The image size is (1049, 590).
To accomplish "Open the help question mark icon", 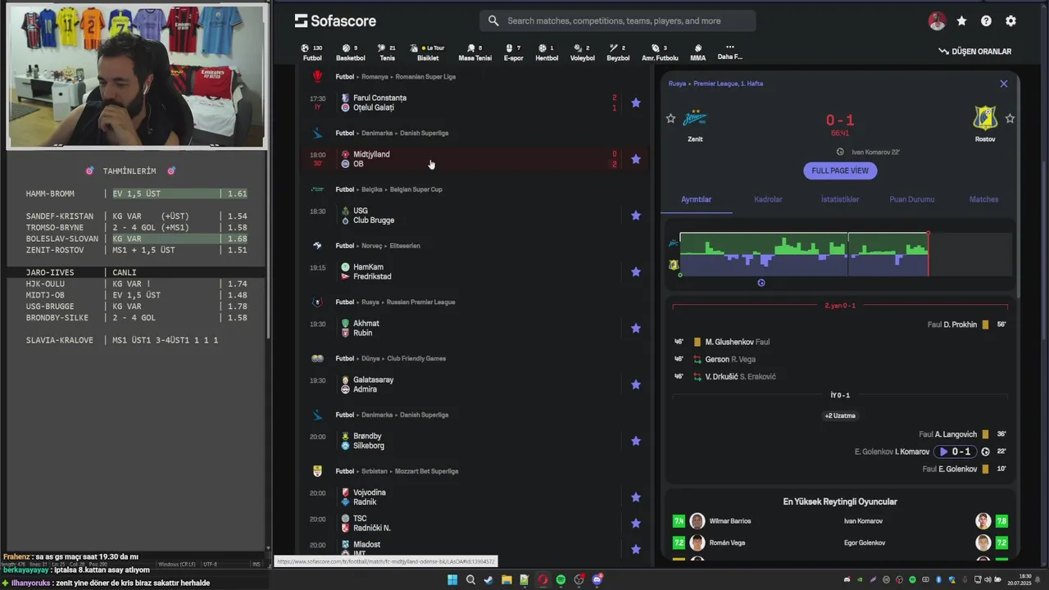I will click(986, 21).
